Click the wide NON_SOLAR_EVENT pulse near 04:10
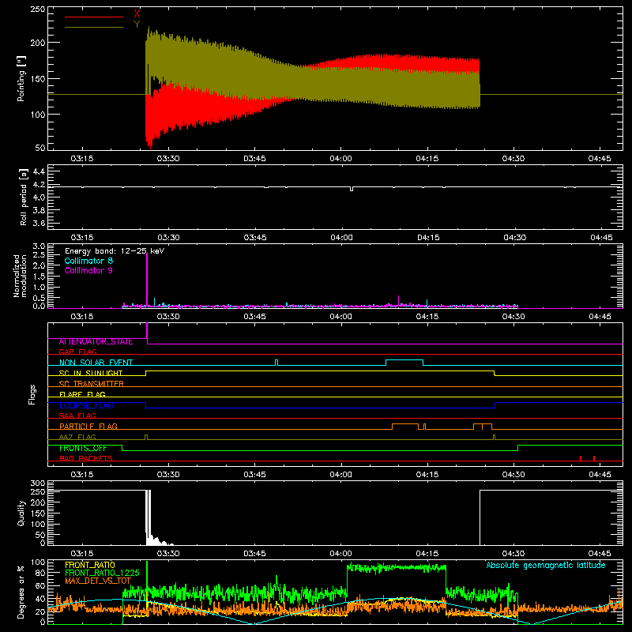 (404, 362)
